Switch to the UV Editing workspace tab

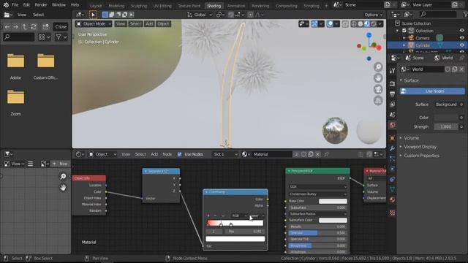[162, 6]
